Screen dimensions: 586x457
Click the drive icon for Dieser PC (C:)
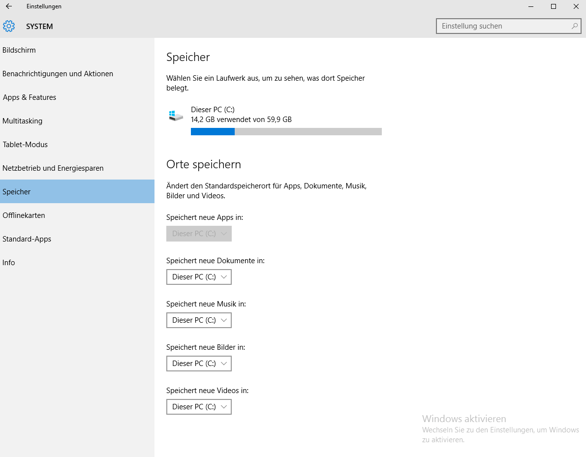pyautogui.click(x=175, y=115)
